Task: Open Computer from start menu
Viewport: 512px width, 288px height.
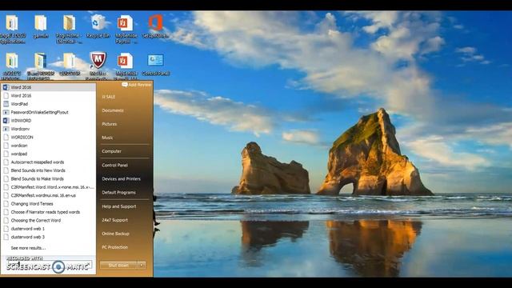Action: pos(112,151)
